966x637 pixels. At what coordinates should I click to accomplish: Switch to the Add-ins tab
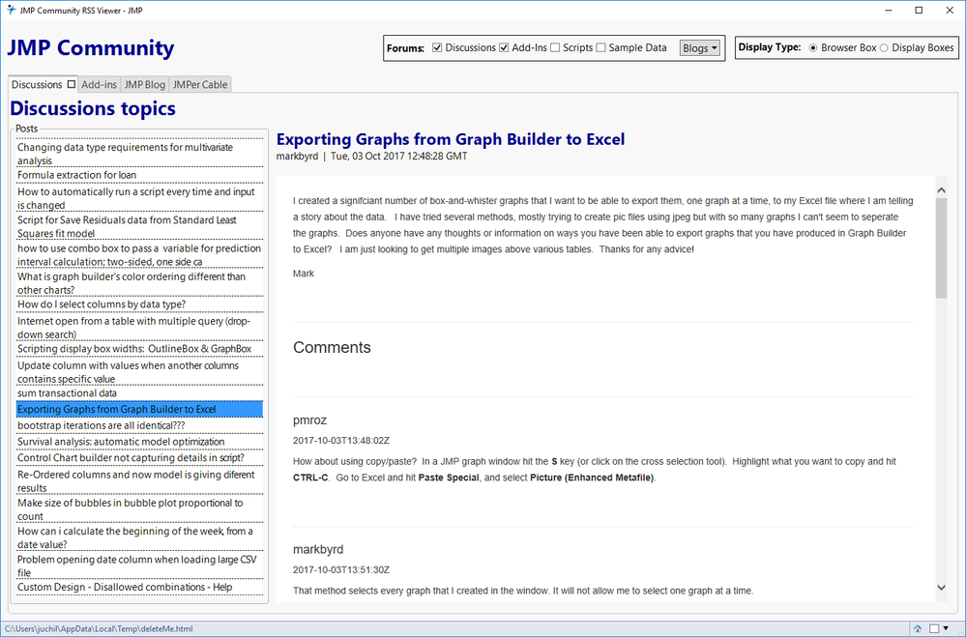[x=99, y=84]
